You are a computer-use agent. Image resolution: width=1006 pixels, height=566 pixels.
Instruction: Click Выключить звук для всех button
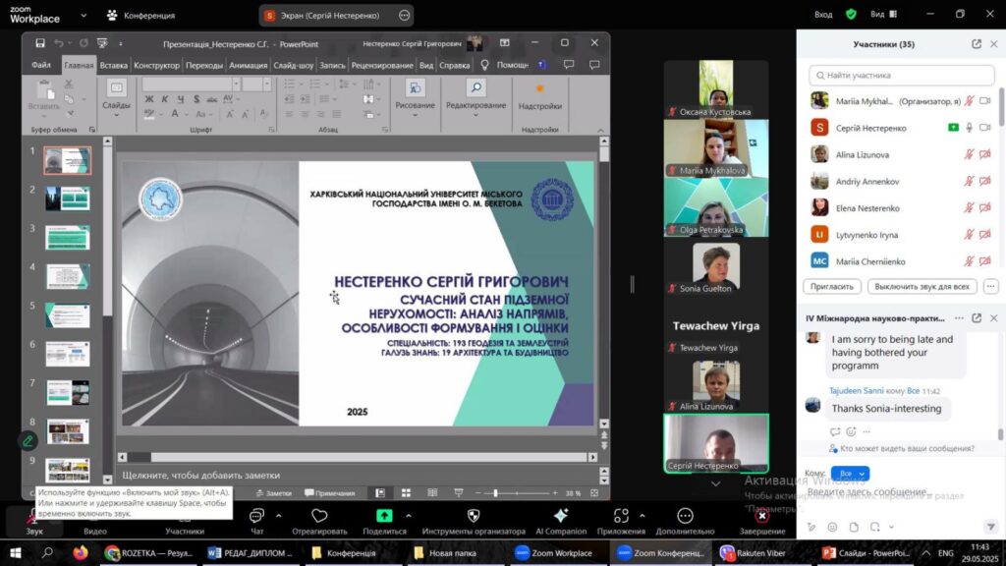(922, 287)
